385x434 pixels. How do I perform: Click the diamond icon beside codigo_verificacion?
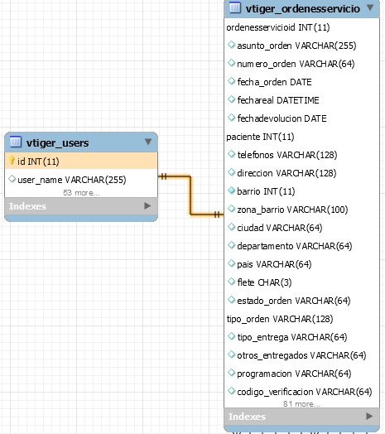[x=231, y=391]
